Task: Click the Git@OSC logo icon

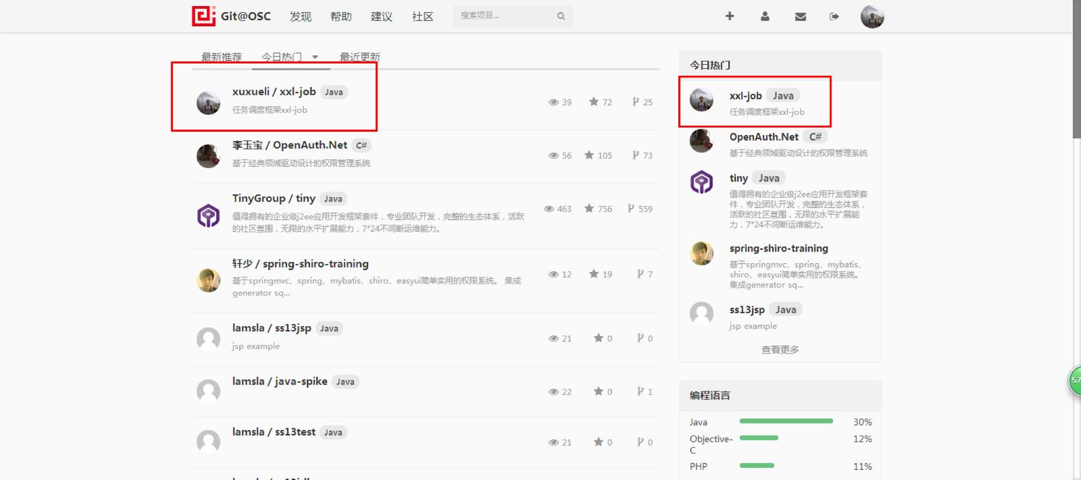Action: (203, 16)
